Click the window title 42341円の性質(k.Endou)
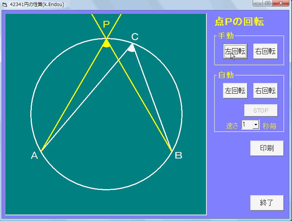The width and height of the screenshot is (292, 221). 37,4
